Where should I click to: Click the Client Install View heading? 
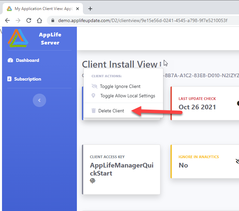click(x=120, y=64)
